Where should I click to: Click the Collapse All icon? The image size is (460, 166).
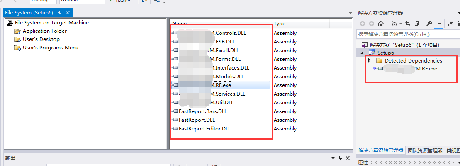point(417,24)
